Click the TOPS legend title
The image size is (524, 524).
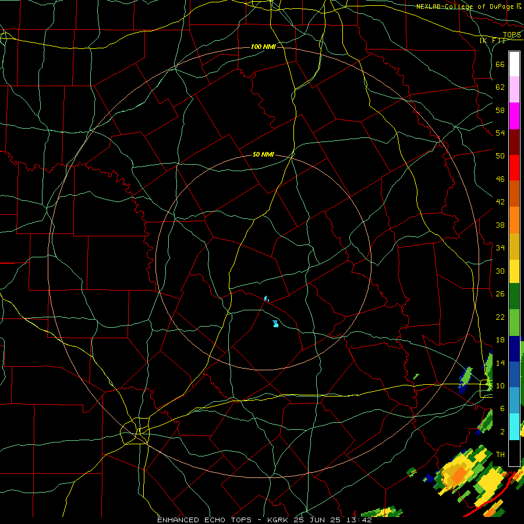click(512, 35)
